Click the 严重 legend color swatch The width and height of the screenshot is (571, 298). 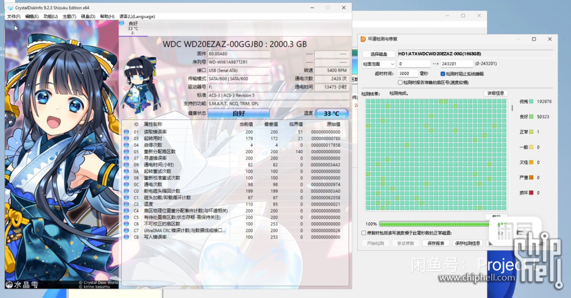click(531, 178)
